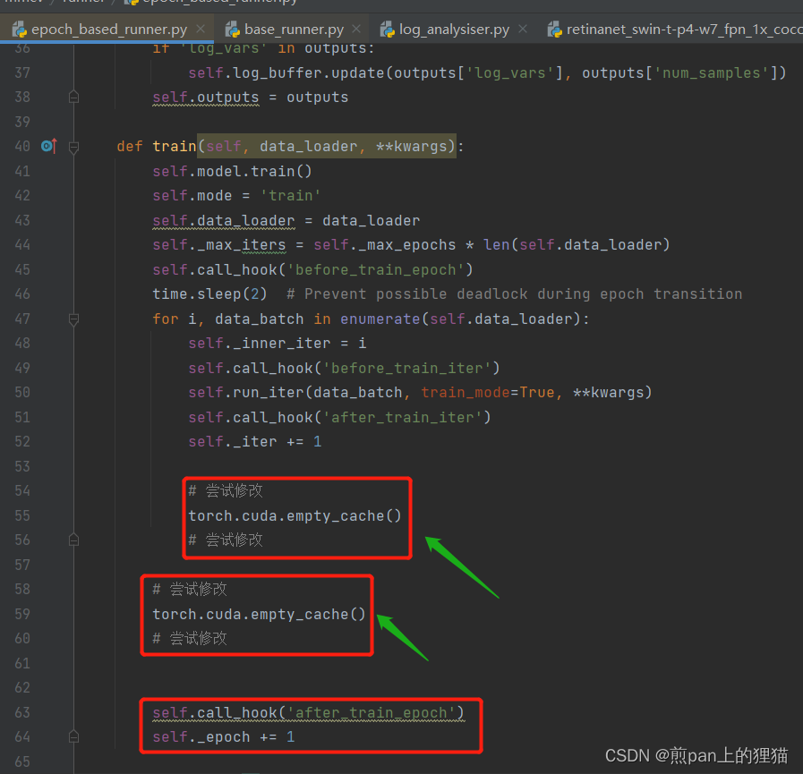This screenshot has height=774, width=803.
Task: Click line number 55 in the gutter
Action: (22, 515)
